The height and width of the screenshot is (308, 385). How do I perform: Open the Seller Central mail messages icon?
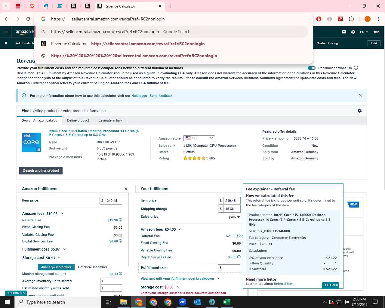[x=344, y=32]
